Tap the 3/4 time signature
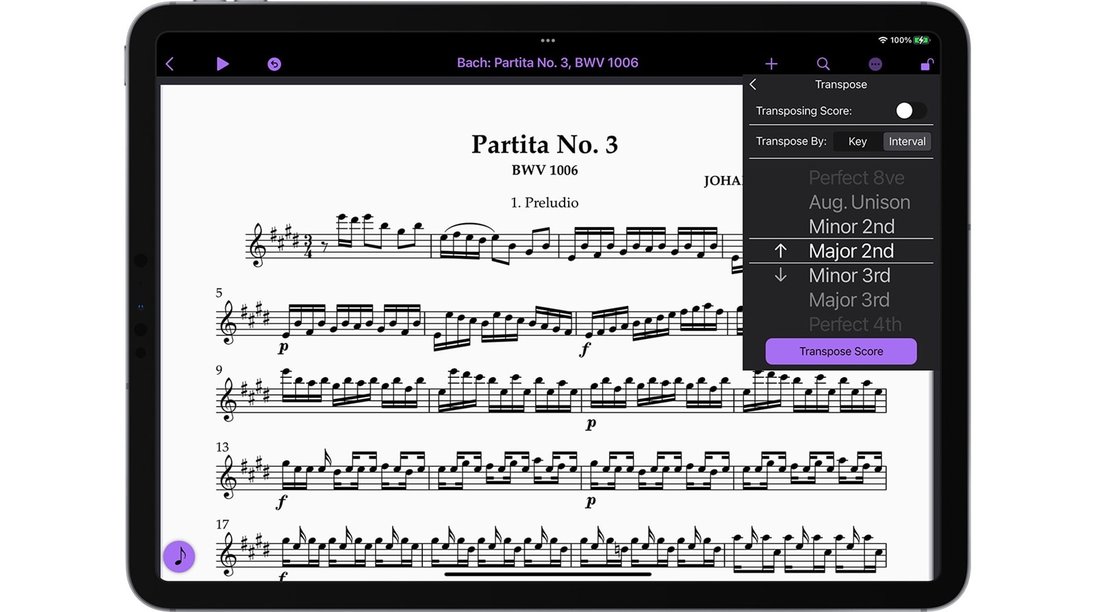The image size is (1095, 612). pyautogui.click(x=308, y=246)
